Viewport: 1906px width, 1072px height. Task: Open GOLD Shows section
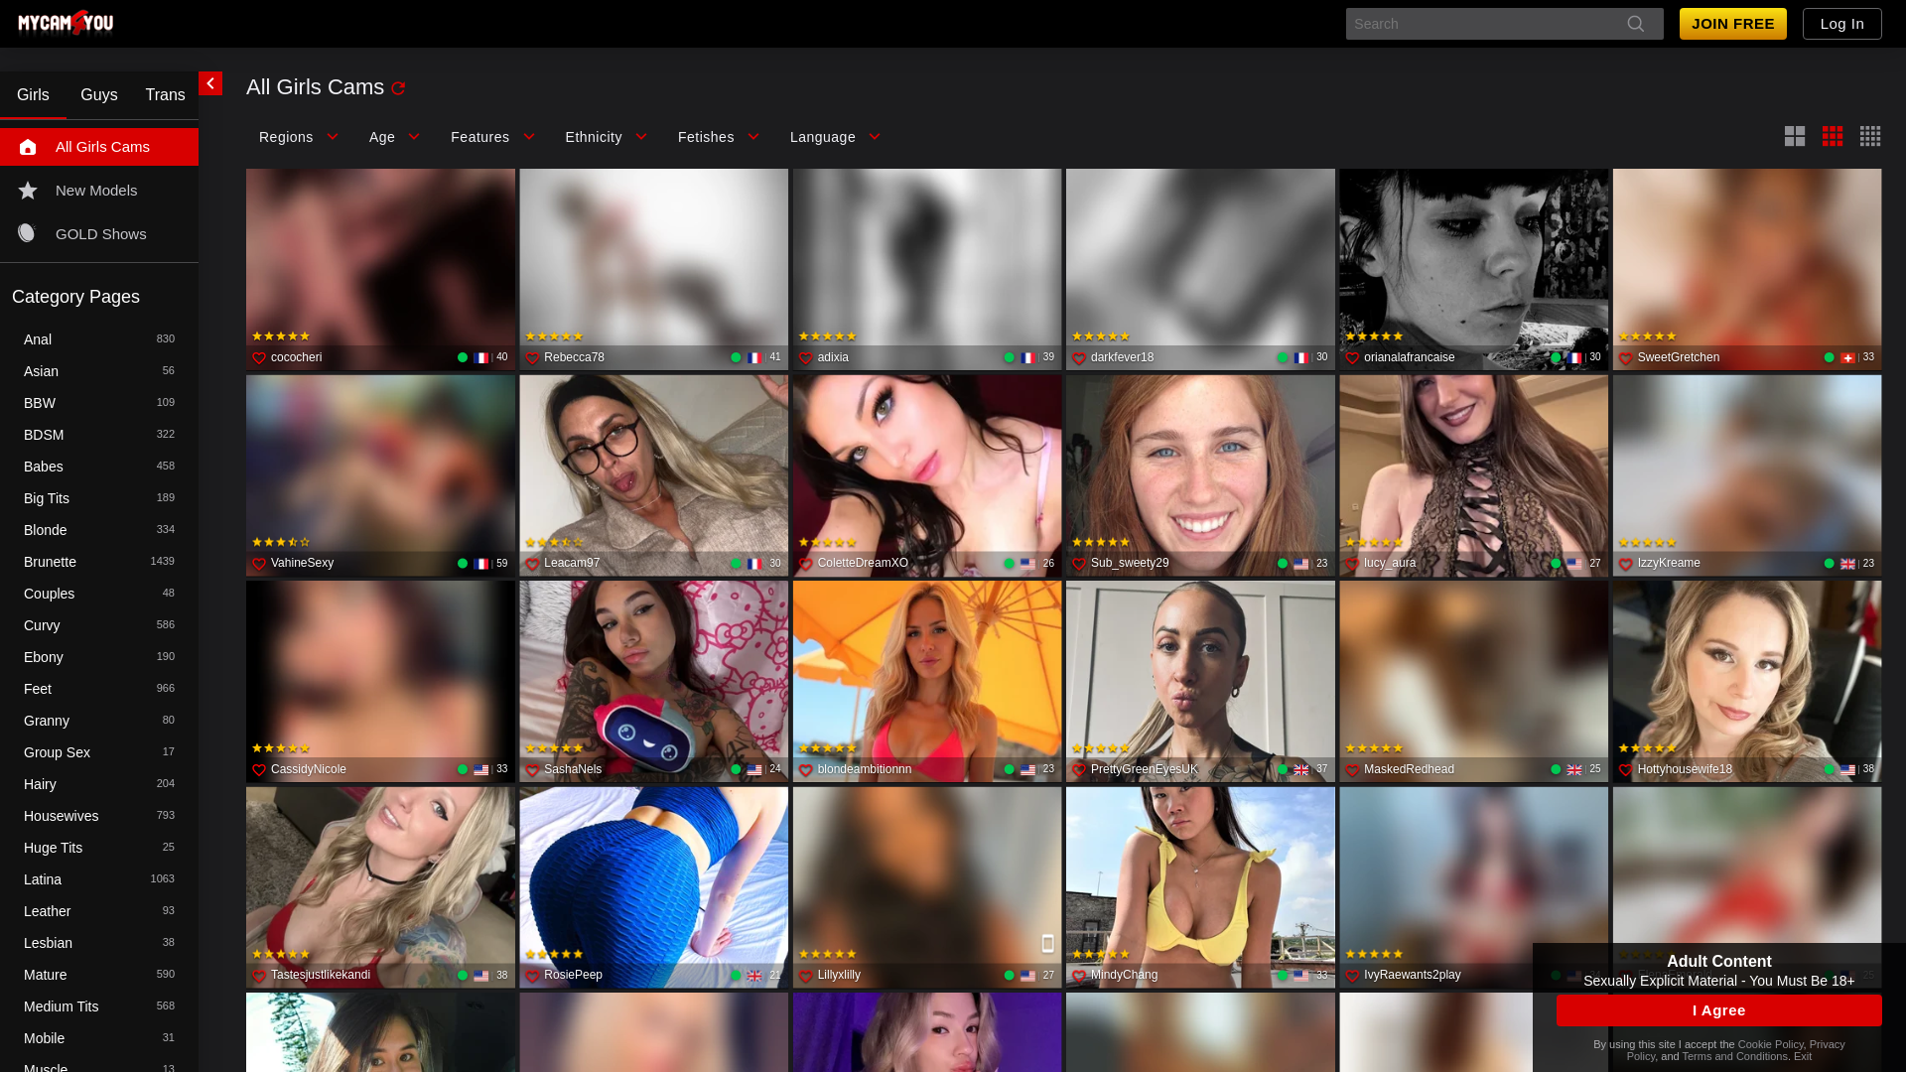tap(100, 233)
